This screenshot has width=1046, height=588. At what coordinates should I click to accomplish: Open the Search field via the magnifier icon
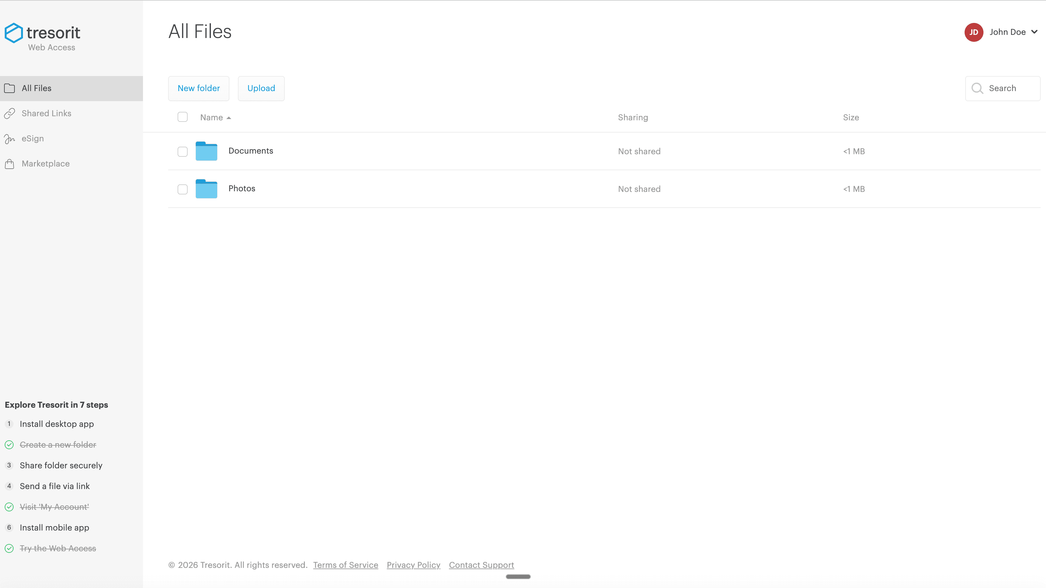pyautogui.click(x=977, y=88)
